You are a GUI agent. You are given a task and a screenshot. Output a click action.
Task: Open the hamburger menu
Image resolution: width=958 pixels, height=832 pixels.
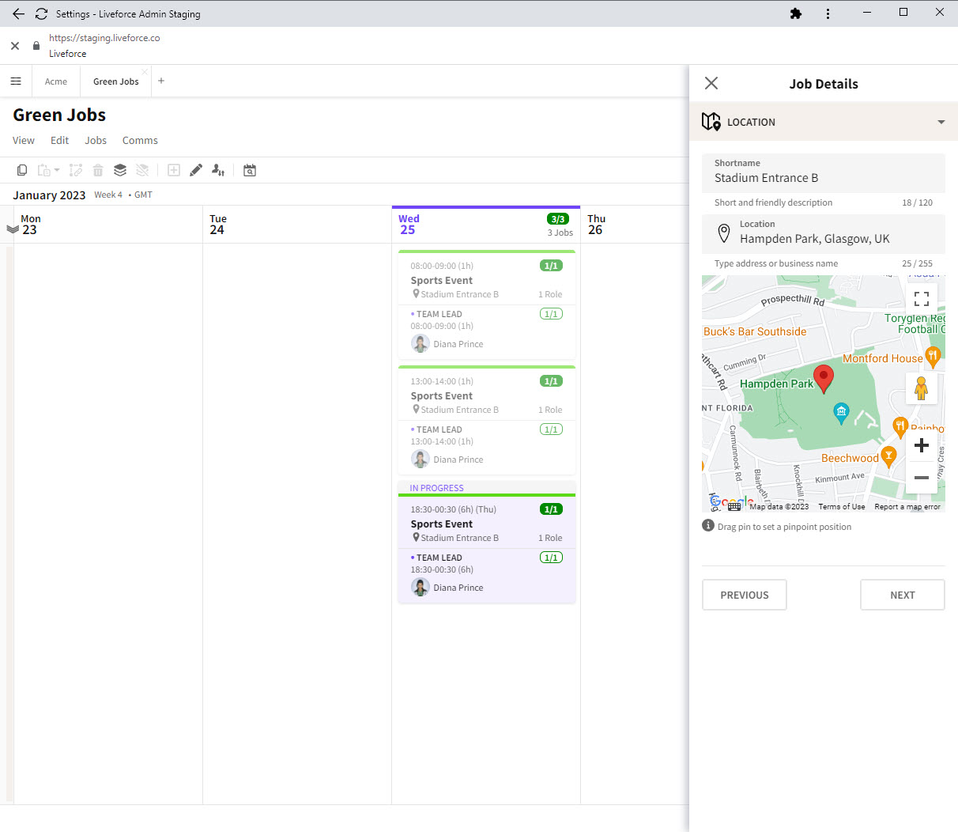coord(16,81)
